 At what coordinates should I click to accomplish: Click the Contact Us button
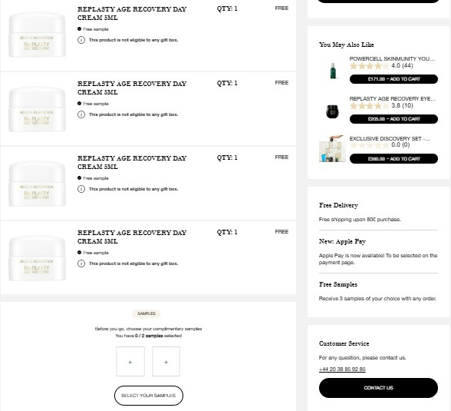coord(378,388)
